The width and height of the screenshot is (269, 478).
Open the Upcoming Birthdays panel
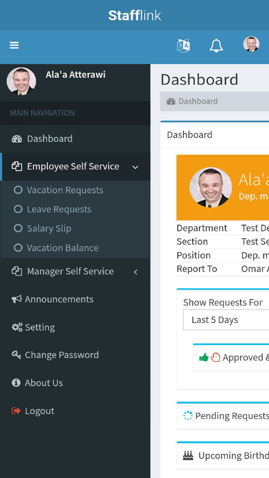[227, 456]
